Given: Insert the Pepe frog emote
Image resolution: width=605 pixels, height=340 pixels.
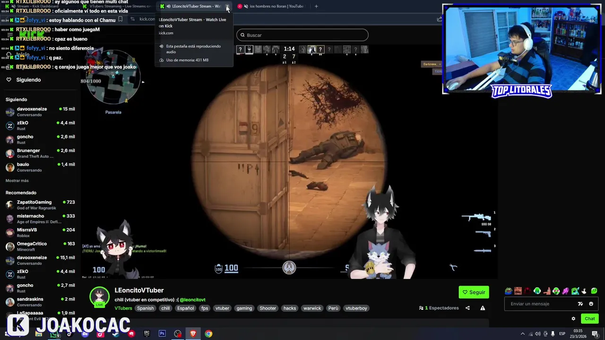Looking at the screenshot, I should (x=509, y=291).
